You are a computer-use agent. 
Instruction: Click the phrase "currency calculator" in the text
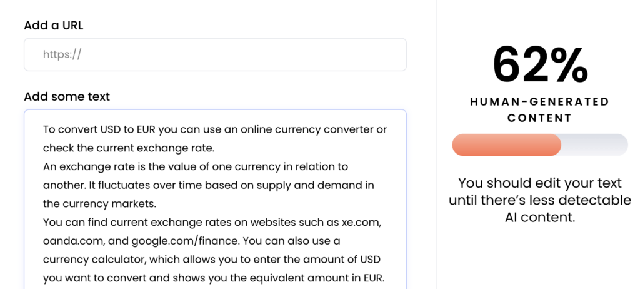[x=98, y=260]
